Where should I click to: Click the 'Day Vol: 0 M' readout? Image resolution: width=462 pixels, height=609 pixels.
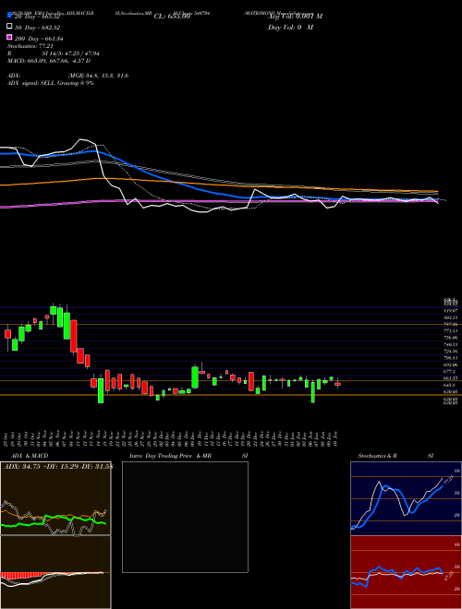click(x=290, y=27)
